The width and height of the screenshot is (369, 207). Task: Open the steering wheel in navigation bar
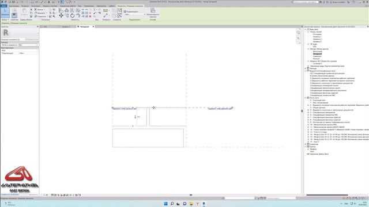tap(299, 32)
